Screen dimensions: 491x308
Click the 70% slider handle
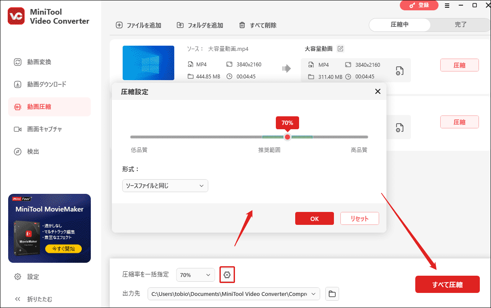click(x=287, y=137)
